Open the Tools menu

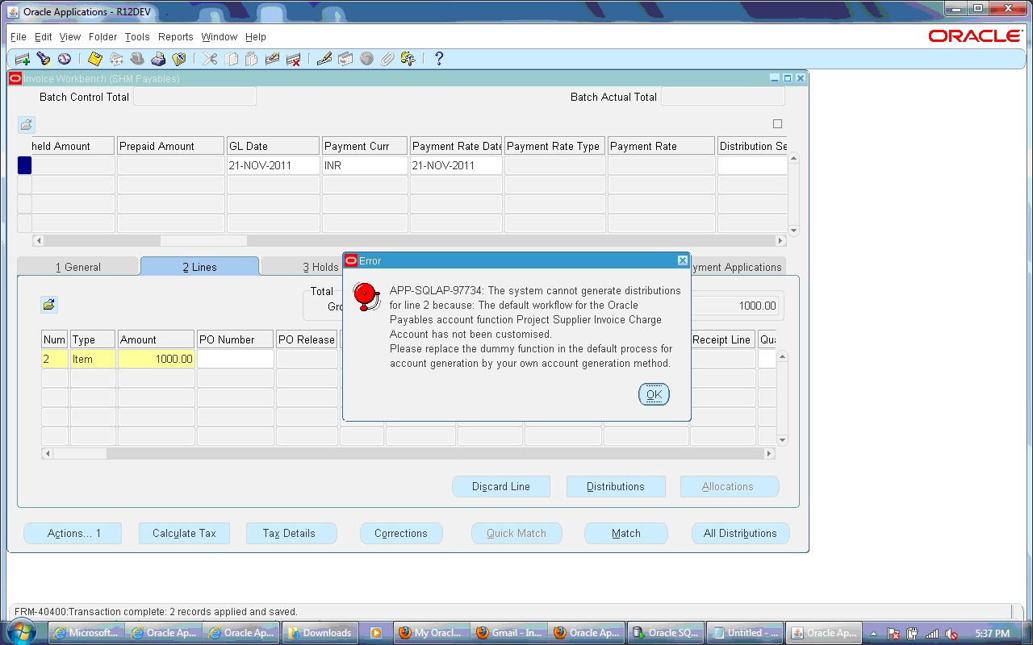point(137,37)
